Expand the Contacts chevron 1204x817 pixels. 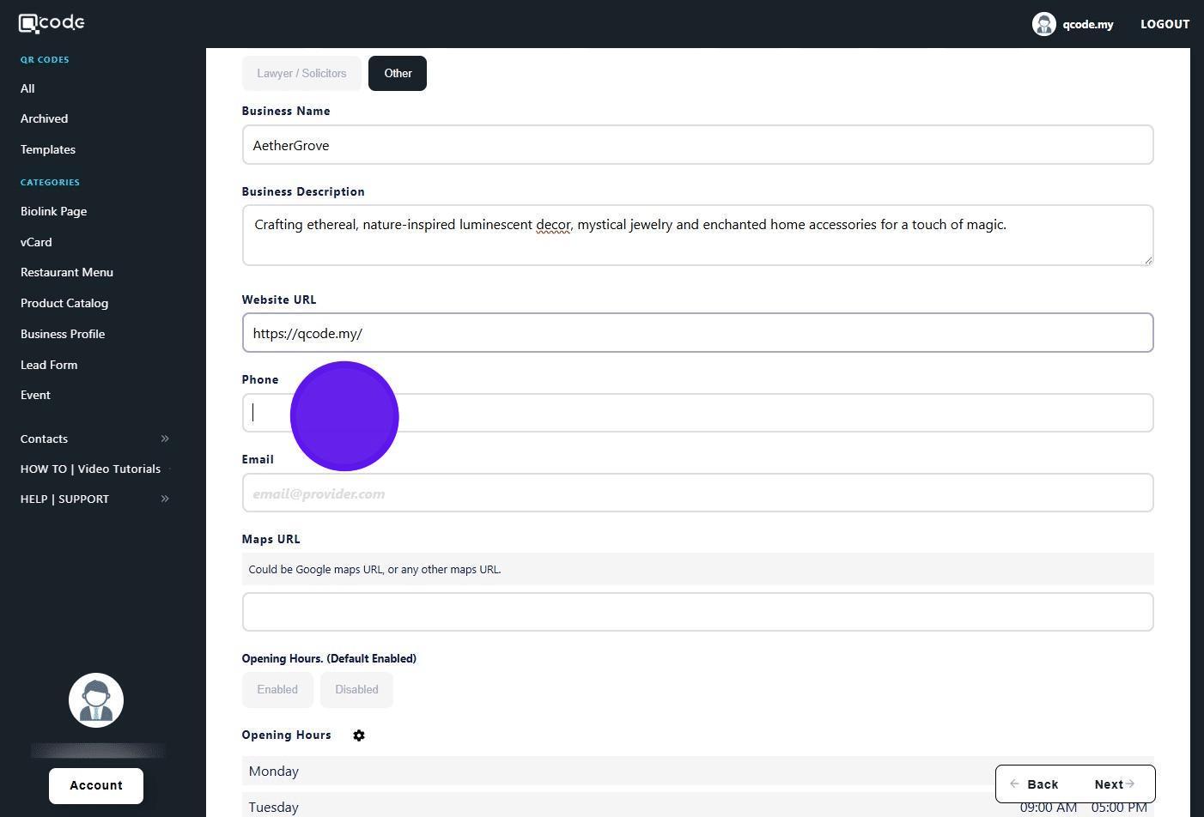coord(165,439)
